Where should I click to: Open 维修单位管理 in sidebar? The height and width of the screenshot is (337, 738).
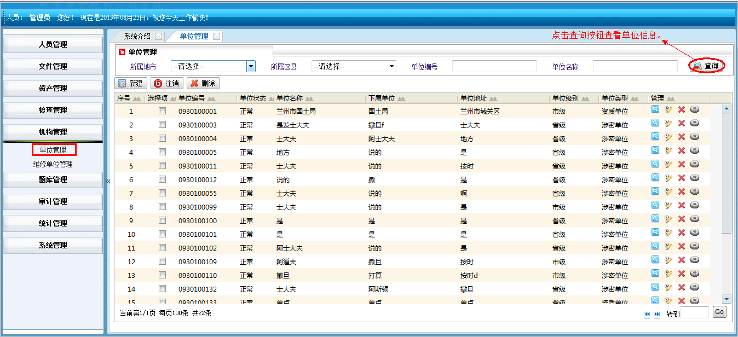coord(53,164)
